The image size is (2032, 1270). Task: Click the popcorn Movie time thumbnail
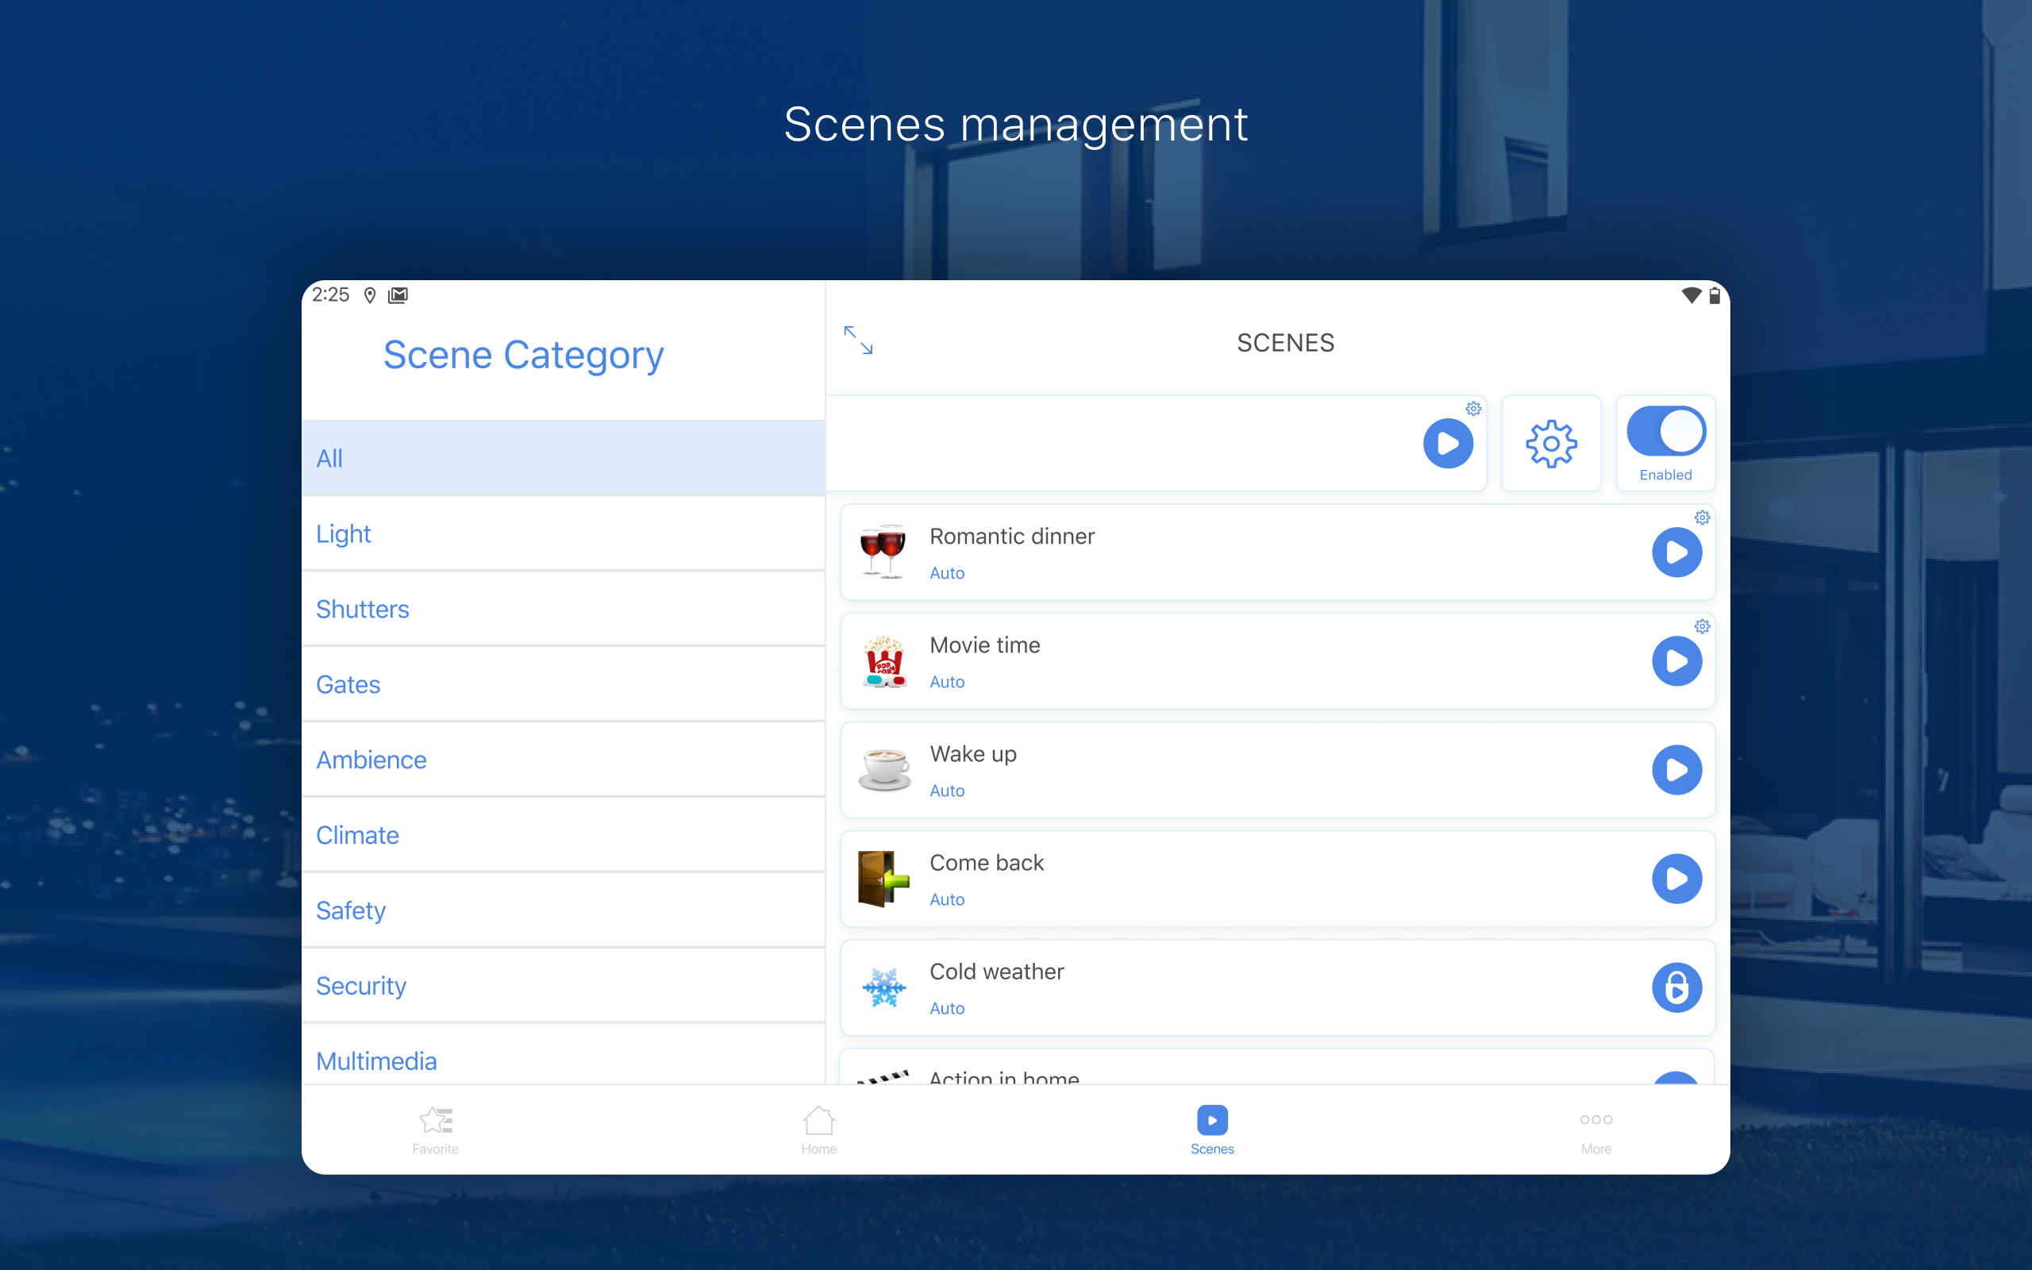point(884,662)
